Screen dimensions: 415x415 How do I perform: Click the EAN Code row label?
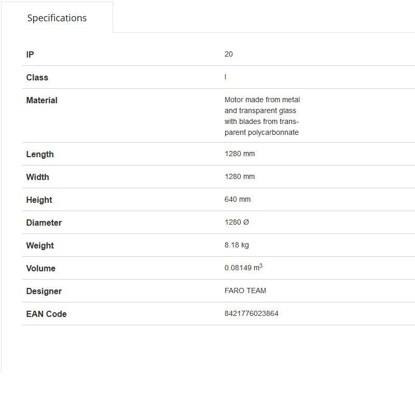46,314
